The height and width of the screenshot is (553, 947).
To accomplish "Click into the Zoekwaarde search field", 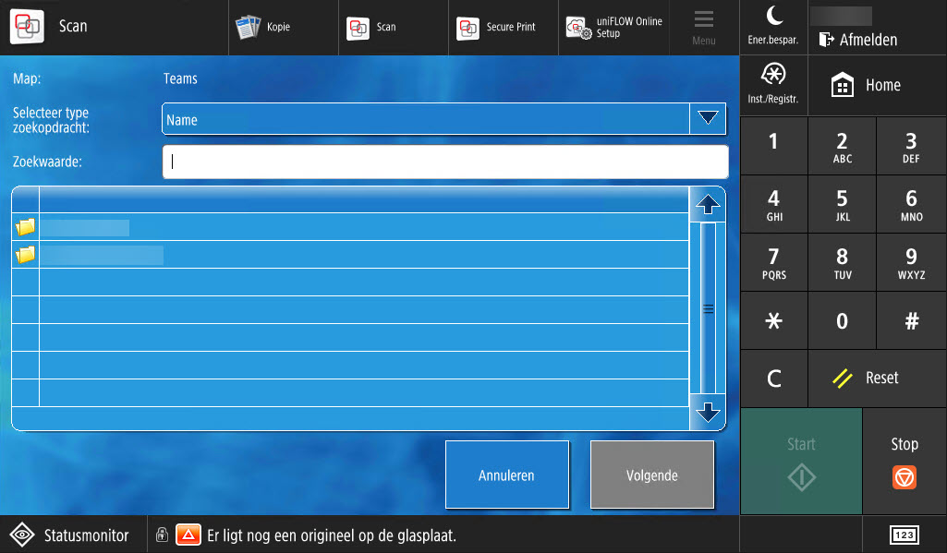I will point(444,162).
